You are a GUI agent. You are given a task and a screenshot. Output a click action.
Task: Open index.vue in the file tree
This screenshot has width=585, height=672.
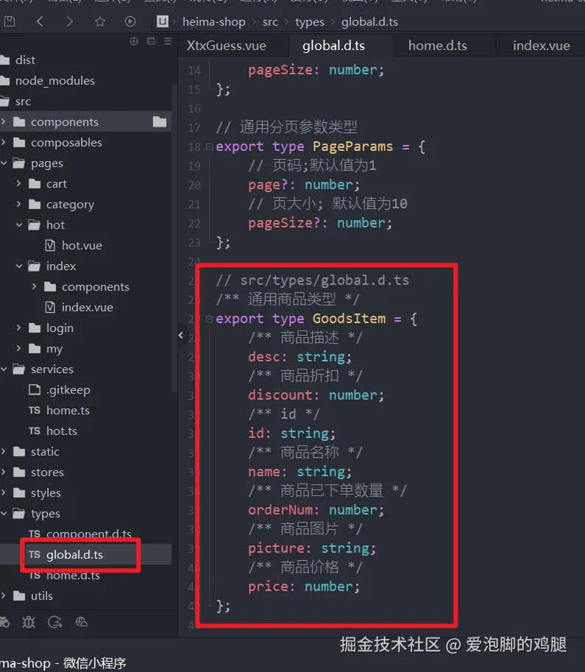(x=87, y=307)
